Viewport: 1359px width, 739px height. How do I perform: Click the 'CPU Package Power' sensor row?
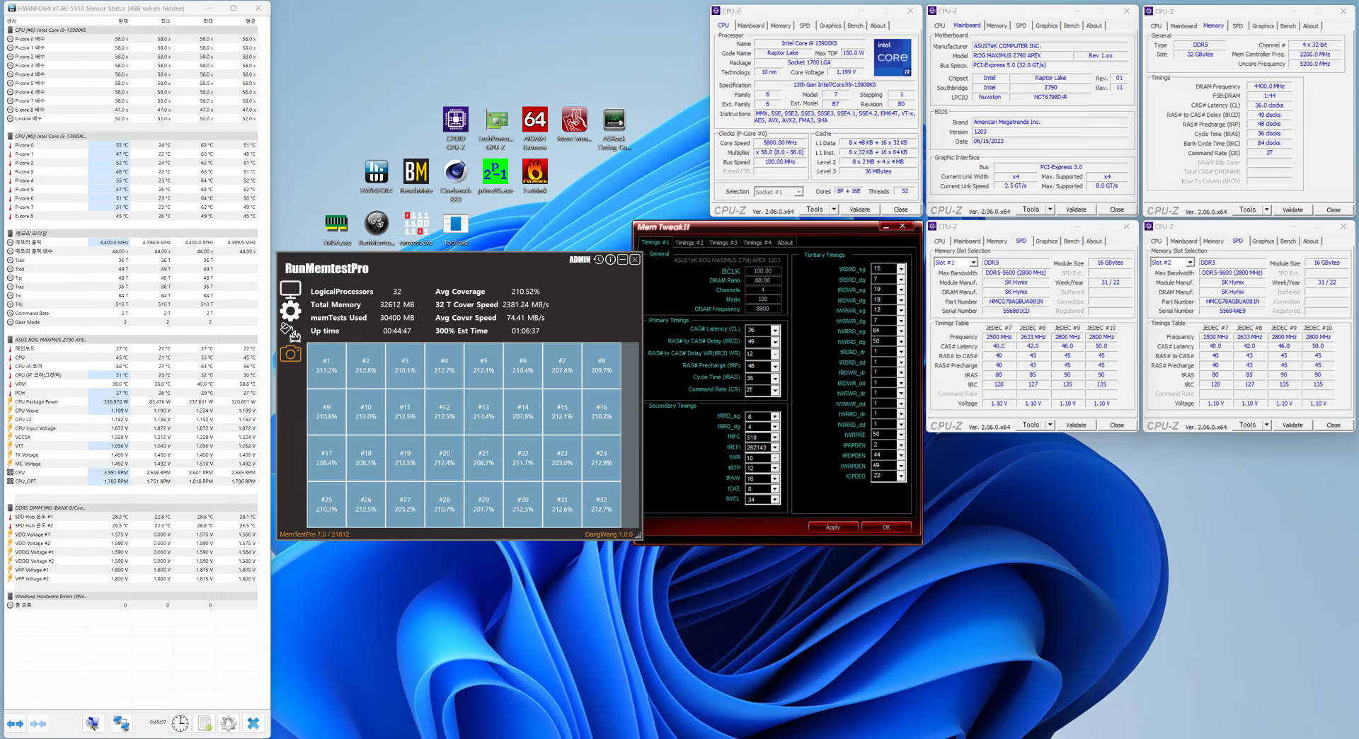click(x=132, y=402)
